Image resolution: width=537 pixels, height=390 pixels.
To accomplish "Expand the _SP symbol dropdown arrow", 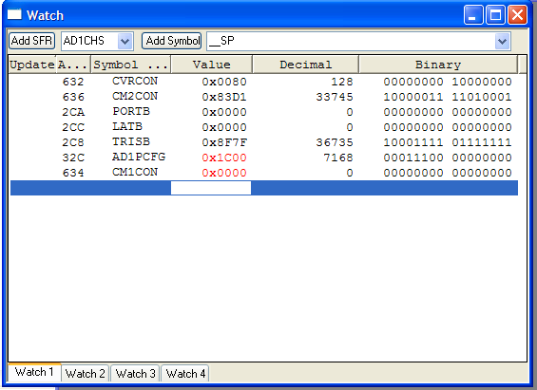I will tap(503, 42).
